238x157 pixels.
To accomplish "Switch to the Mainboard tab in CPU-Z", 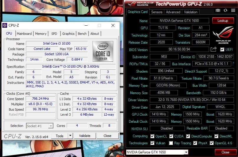I will click(x=24, y=34).
